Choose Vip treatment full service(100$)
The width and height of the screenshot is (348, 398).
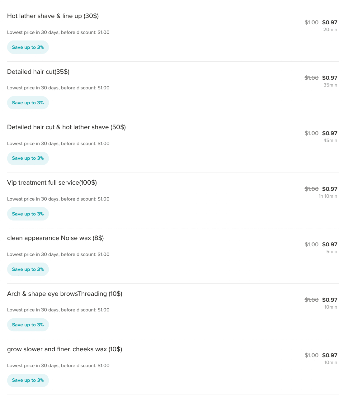pyautogui.click(x=52, y=182)
